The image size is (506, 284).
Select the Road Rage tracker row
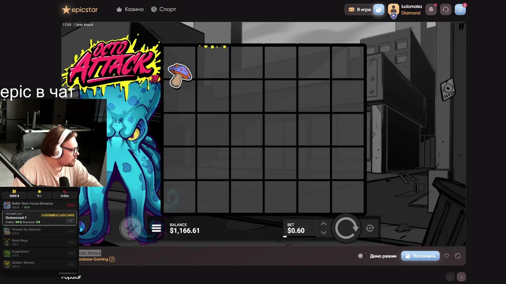point(39,242)
